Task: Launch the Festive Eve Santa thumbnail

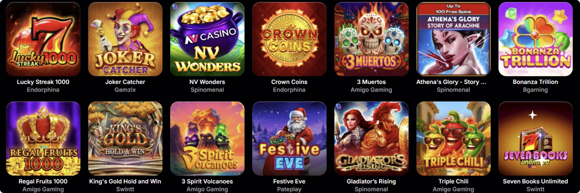Action: coord(289,138)
